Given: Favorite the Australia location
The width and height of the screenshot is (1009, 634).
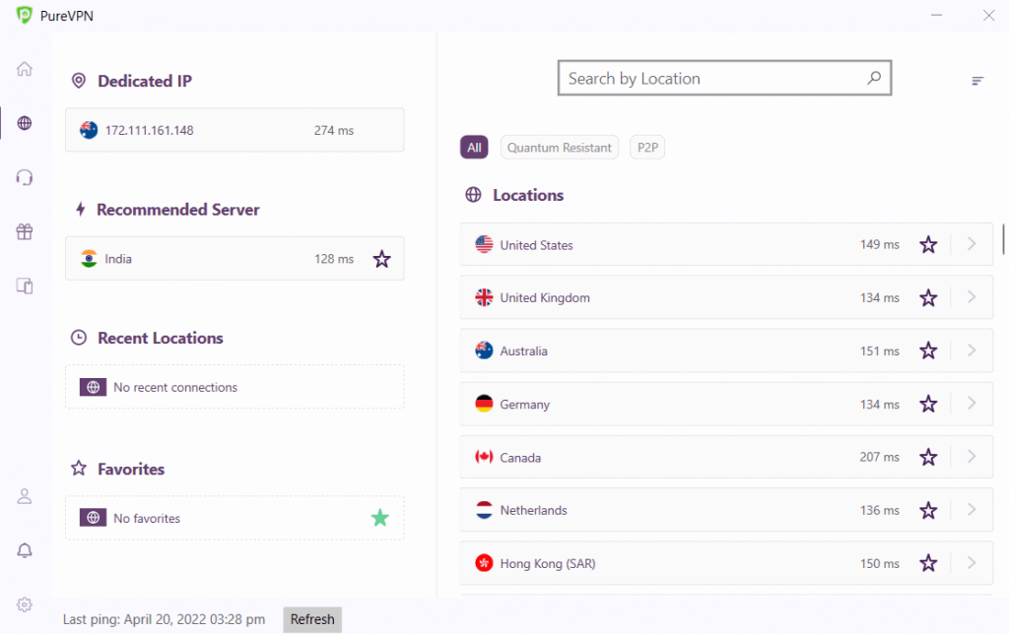Looking at the screenshot, I should tap(928, 351).
